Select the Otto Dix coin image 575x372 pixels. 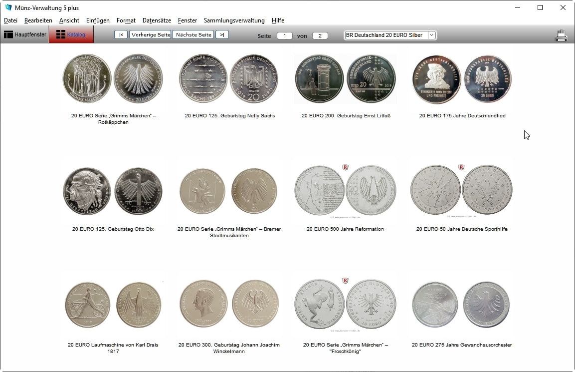pyautogui.click(x=113, y=191)
